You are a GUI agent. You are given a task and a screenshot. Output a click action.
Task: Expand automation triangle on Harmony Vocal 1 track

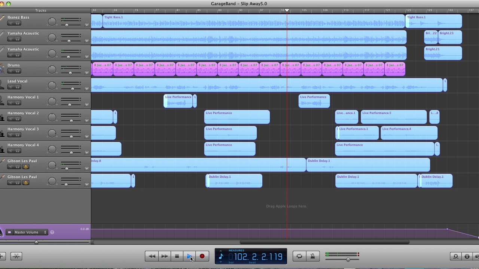pos(87,105)
